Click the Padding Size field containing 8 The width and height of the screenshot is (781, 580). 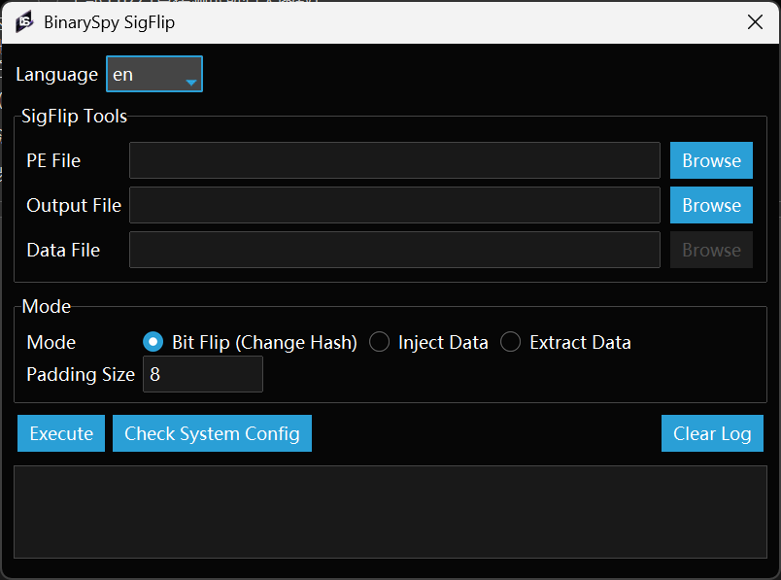coord(203,374)
